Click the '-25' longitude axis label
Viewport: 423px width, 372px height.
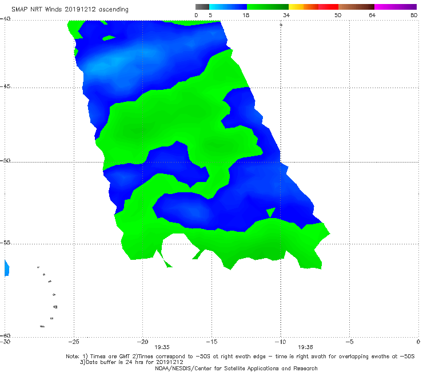(74, 342)
